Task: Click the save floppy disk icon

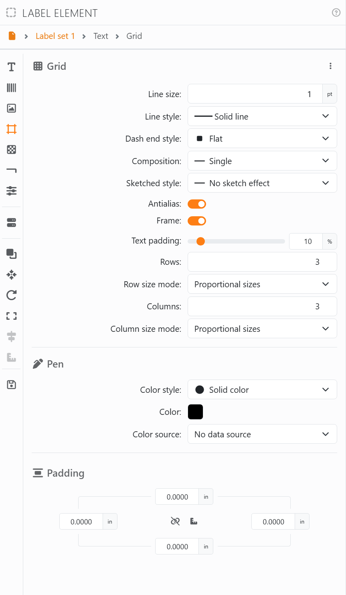Action: pyautogui.click(x=11, y=385)
